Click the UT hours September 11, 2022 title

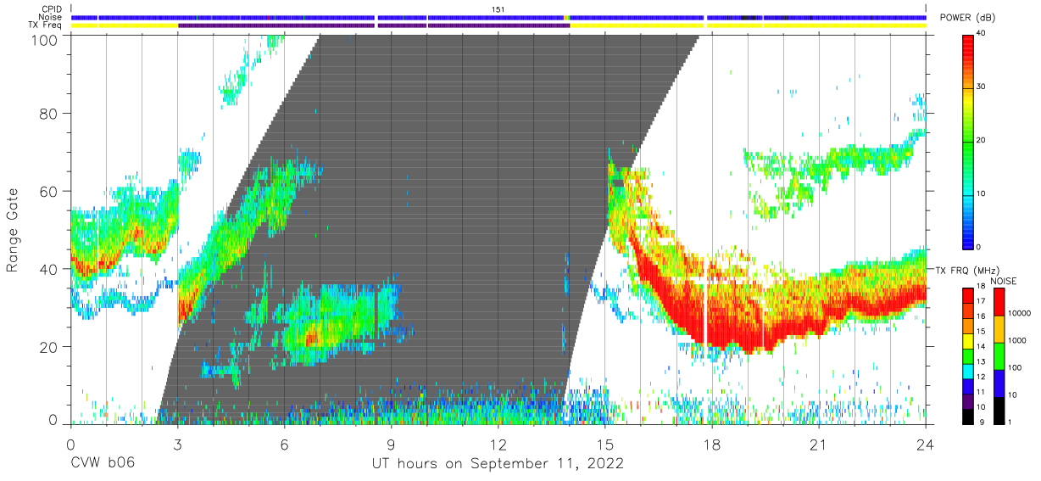click(498, 464)
